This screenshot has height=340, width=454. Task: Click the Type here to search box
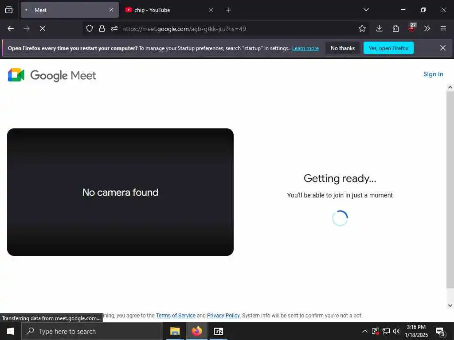point(92,331)
